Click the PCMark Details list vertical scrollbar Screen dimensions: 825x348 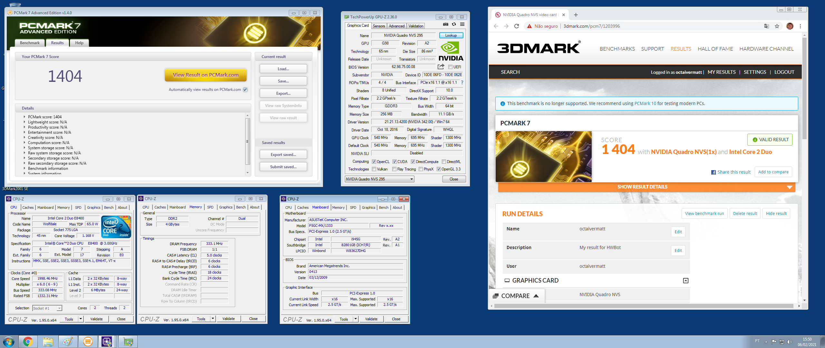[x=247, y=144]
